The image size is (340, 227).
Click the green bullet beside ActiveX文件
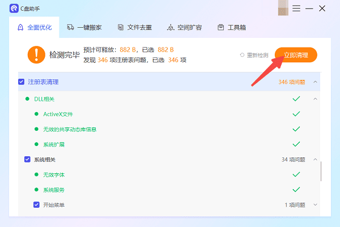coord(36,114)
